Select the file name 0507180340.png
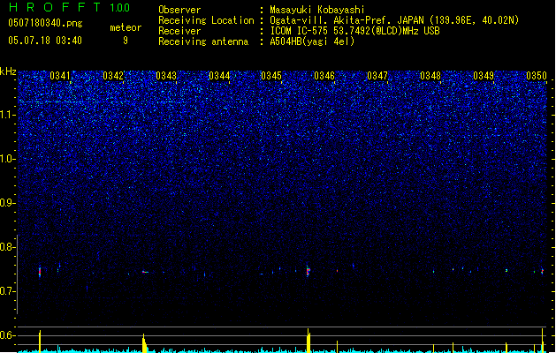556x353 pixels. coord(45,23)
